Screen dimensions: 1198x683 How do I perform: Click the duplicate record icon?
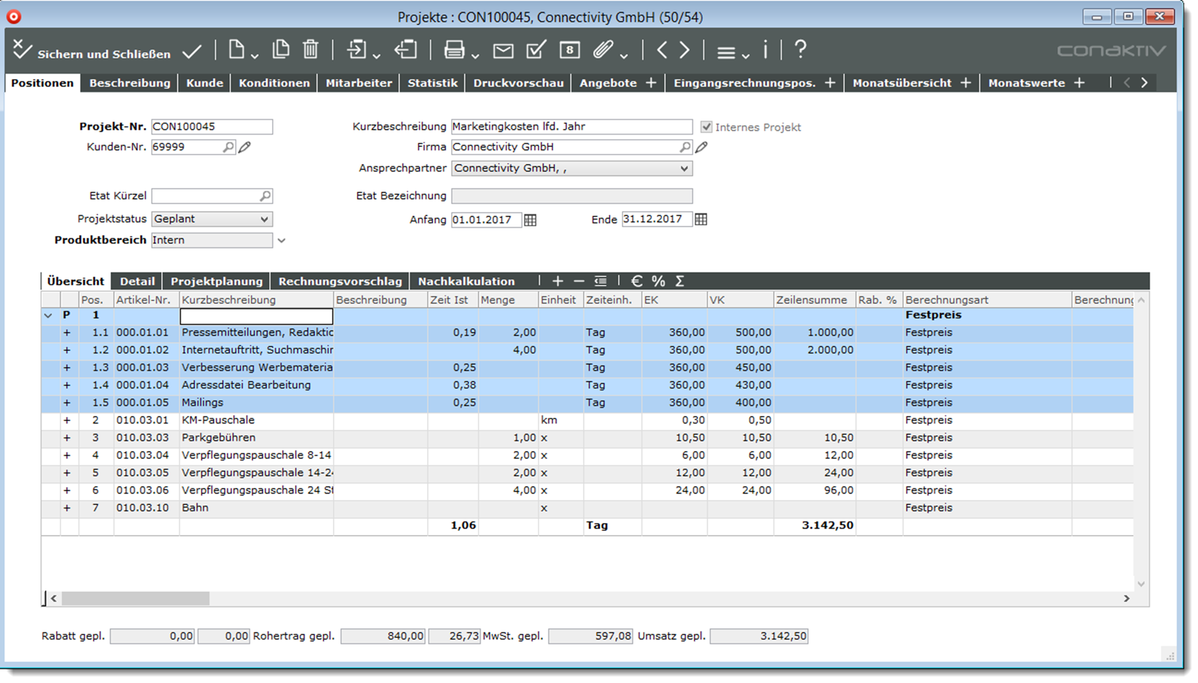[281, 49]
